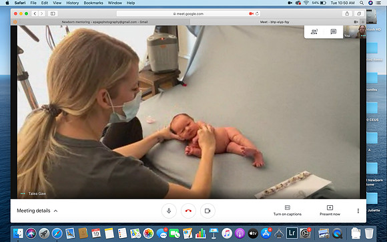
Task: Add a new Safari tab with the plus button
Action: (x=363, y=22)
